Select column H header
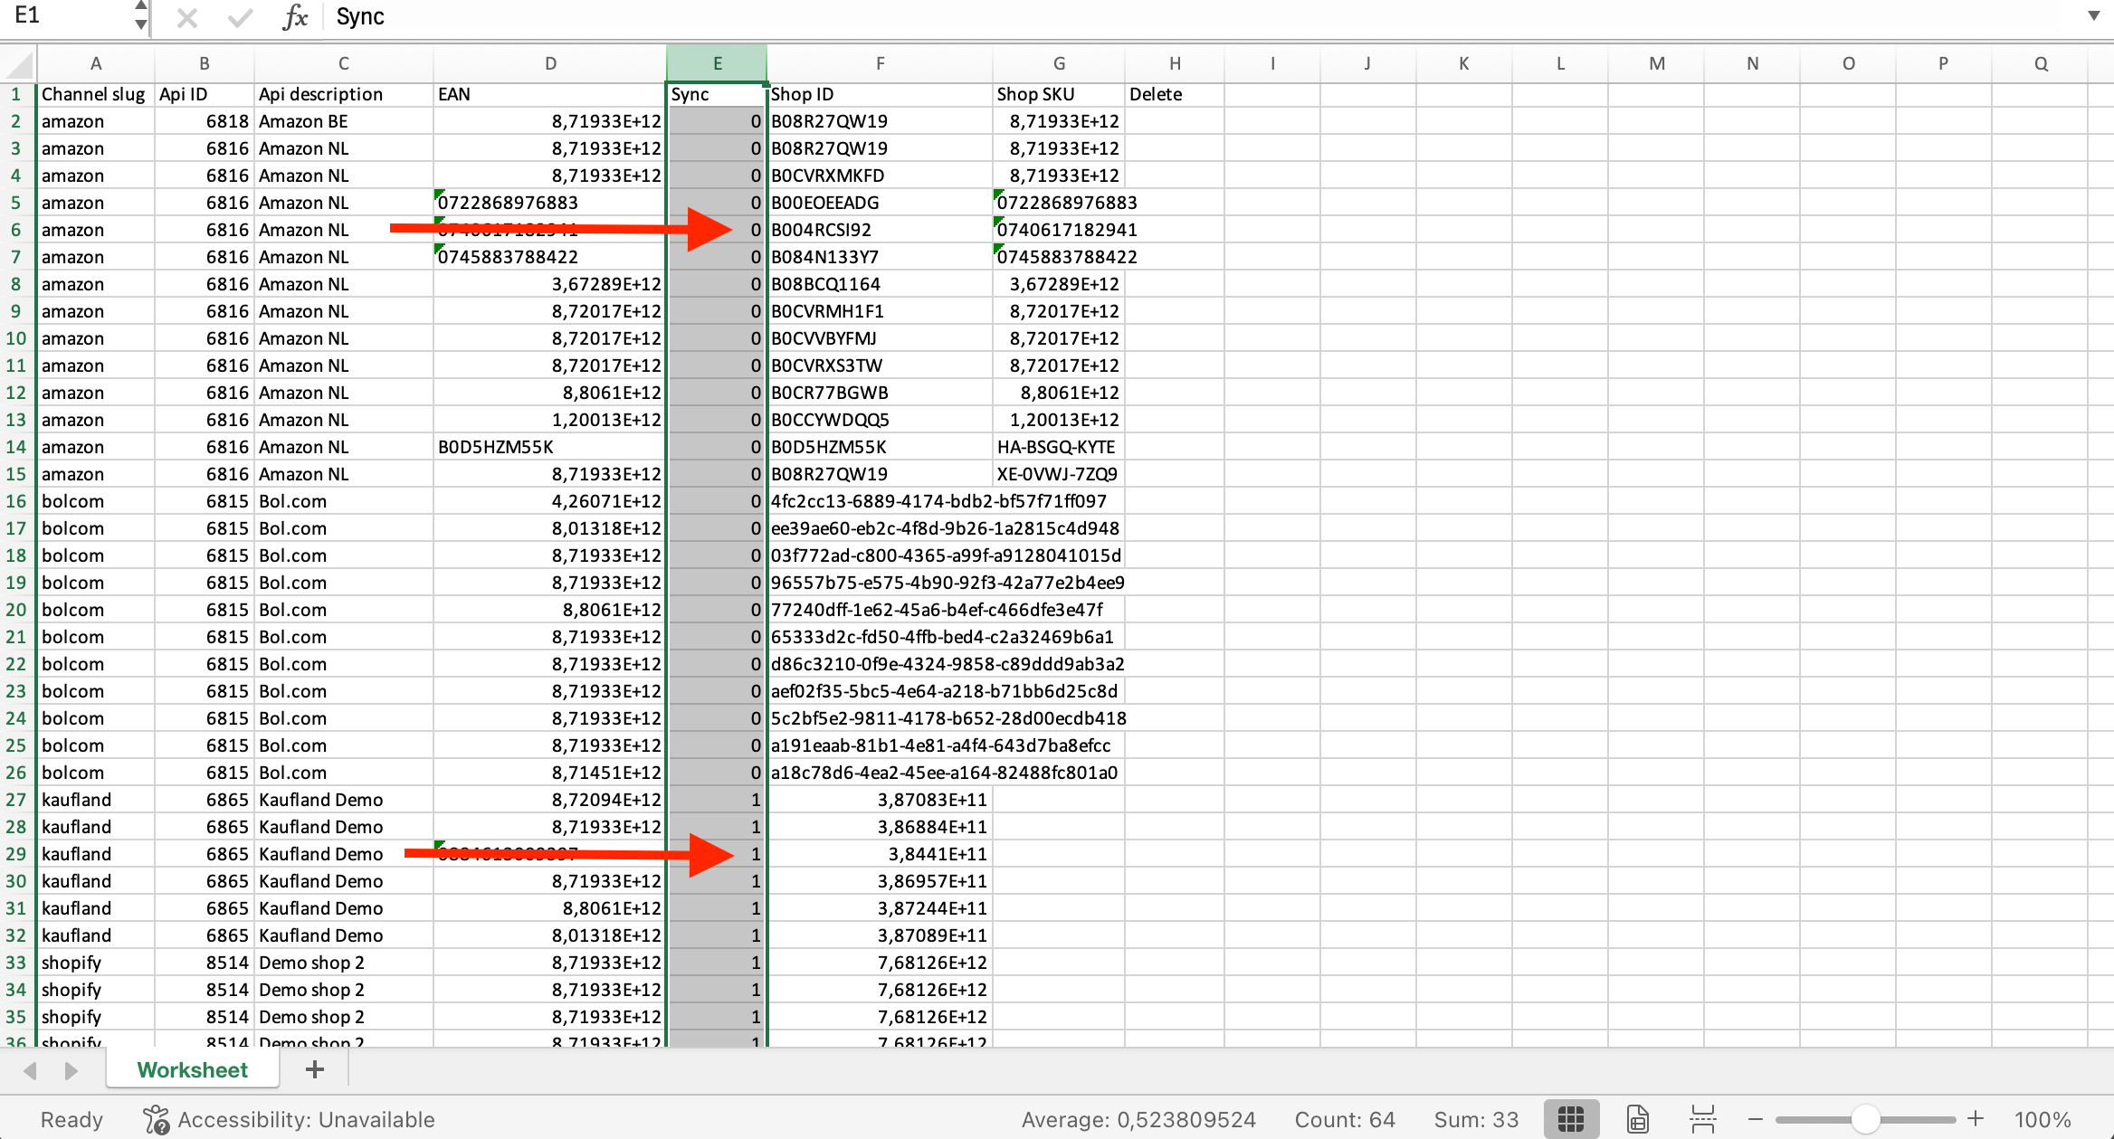The height and width of the screenshot is (1139, 2114). [1175, 63]
